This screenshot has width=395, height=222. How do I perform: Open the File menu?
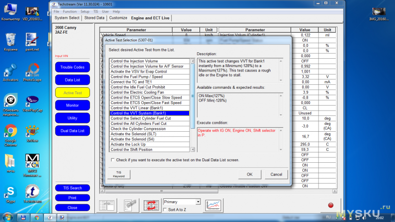(x=56, y=11)
